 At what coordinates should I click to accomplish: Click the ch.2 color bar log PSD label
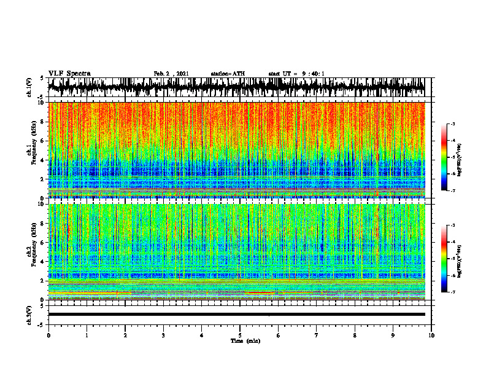(x=459, y=261)
